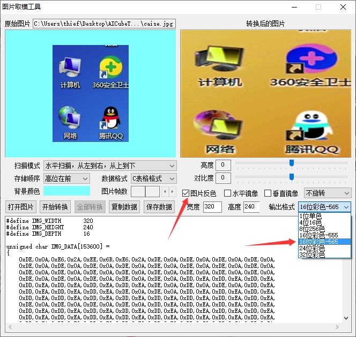Enable the 垂直镜像 vertical mirror checkbox

click(x=268, y=193)
